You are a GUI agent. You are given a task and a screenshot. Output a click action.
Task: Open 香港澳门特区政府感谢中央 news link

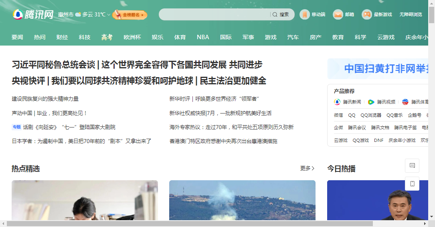click(x=223, y=141)
